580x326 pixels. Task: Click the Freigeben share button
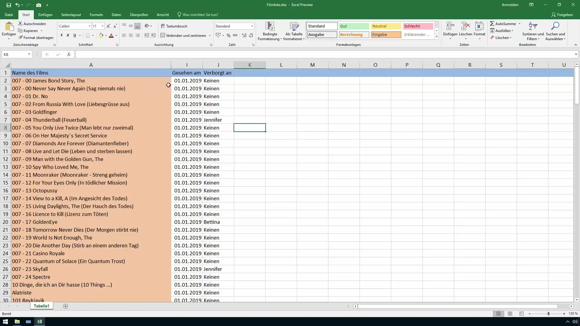coord(562,14)
